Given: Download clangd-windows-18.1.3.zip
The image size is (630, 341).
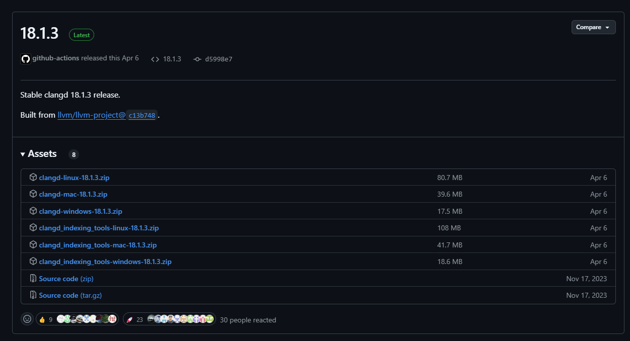Looking at the screenshot, I should [x=81, y=211].
